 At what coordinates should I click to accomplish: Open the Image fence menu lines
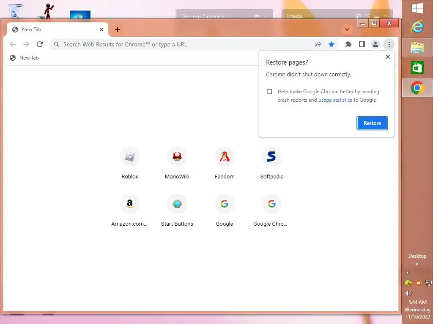pos(376,16)
